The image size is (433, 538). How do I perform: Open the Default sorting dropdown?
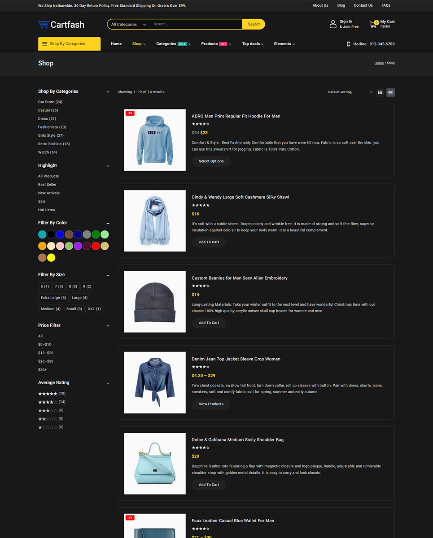[350, 92]
